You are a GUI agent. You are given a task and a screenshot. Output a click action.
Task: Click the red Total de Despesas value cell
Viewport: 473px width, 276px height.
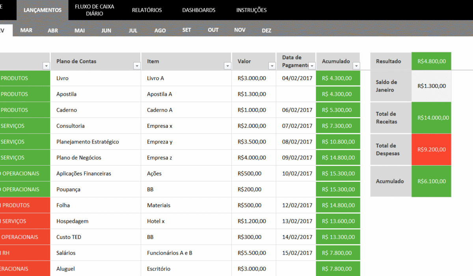tap(431, 149)
